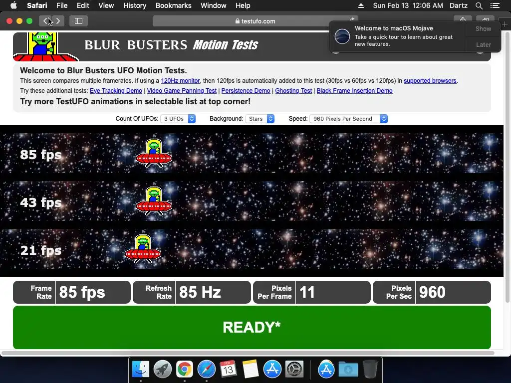Screen dimensions: 511x383
Task: Click the UFO in the 21 fps lane
Action: (x=143, y=249)
